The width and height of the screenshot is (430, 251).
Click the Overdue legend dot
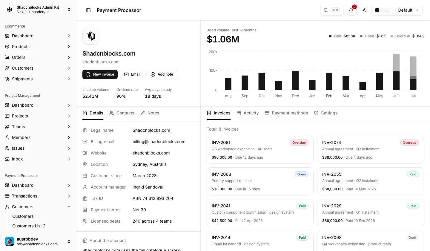coord(392,36)
